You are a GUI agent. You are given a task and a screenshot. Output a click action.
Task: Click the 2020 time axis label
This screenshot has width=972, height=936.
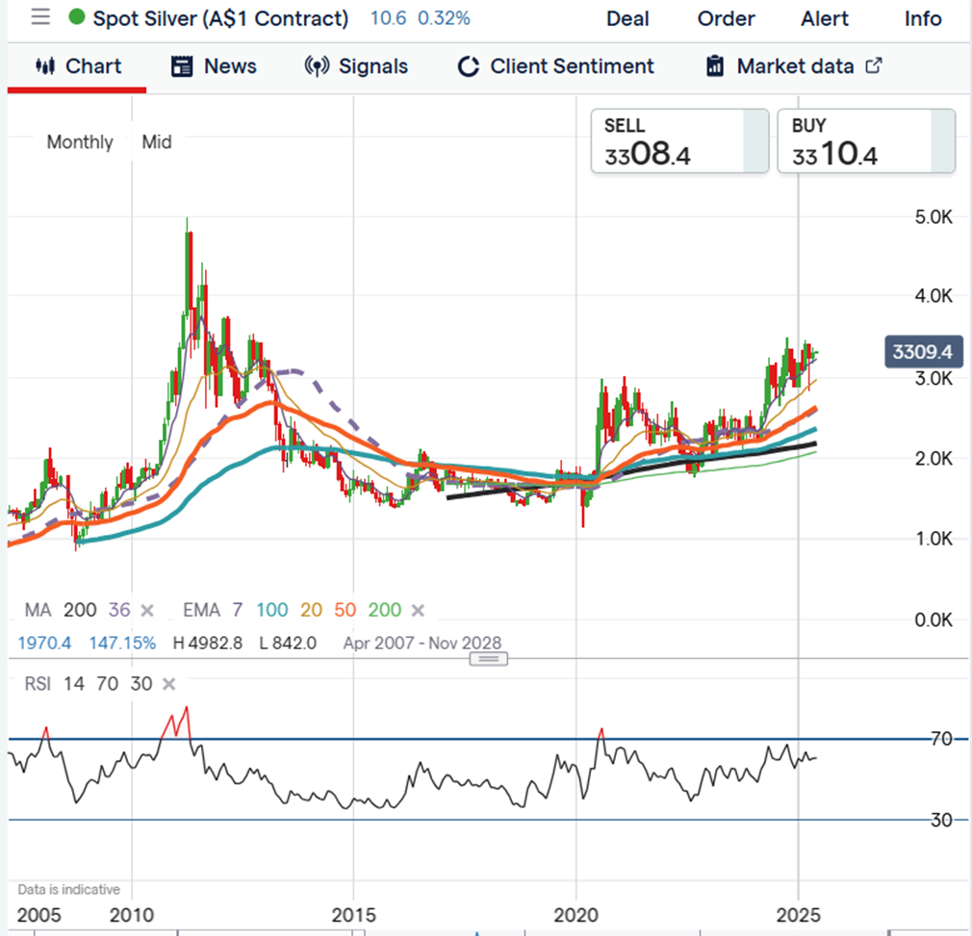576,915
